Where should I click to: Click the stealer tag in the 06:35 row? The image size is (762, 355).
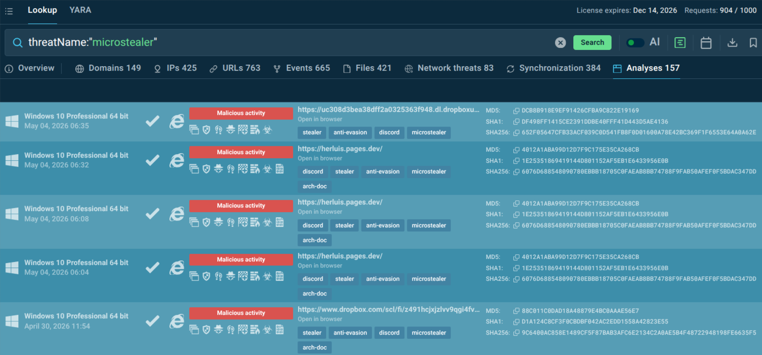point(312,132)
